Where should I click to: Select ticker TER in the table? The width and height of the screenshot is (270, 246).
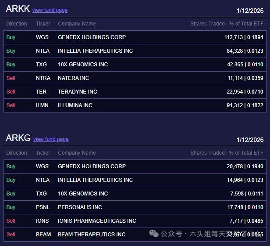[41, 92]
